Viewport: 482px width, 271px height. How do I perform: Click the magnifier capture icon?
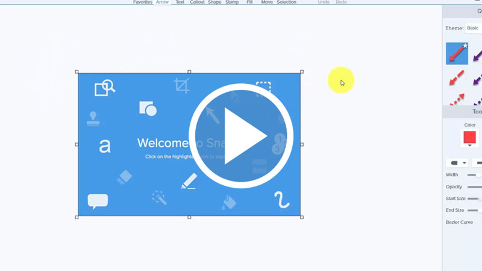click(104, 88)
